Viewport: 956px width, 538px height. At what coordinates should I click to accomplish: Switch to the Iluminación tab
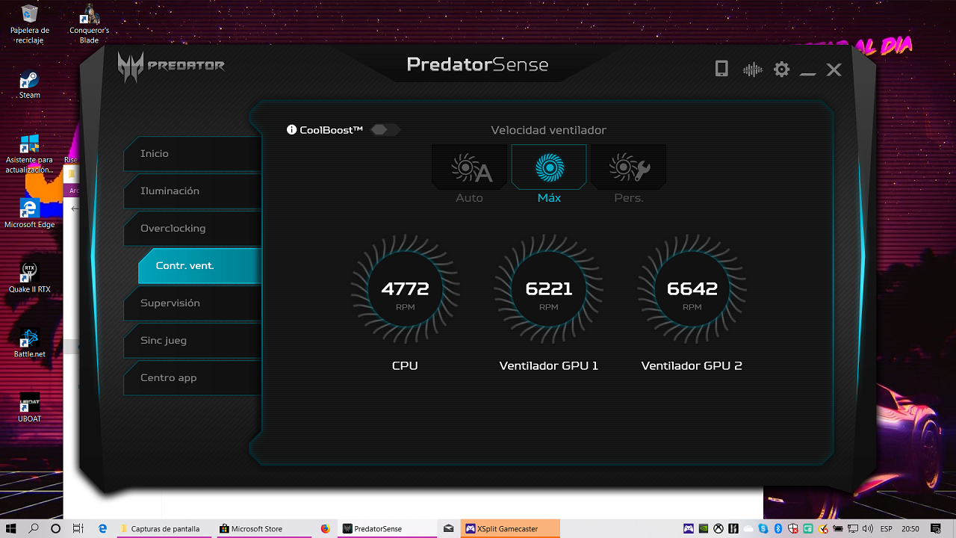click(193, 191)
